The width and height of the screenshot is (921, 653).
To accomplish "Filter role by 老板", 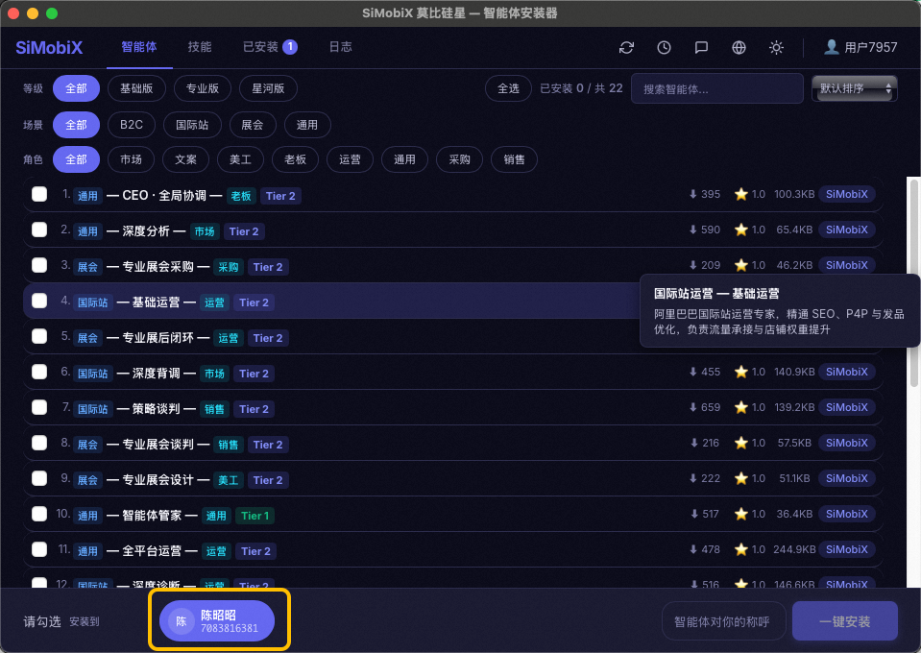I will [295, 159].
